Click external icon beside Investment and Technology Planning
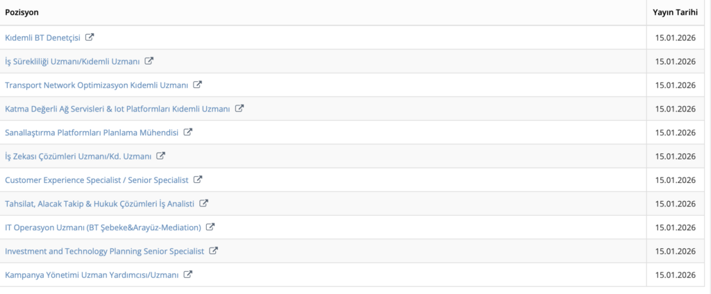The image size is (711, 294). [214, 250]
